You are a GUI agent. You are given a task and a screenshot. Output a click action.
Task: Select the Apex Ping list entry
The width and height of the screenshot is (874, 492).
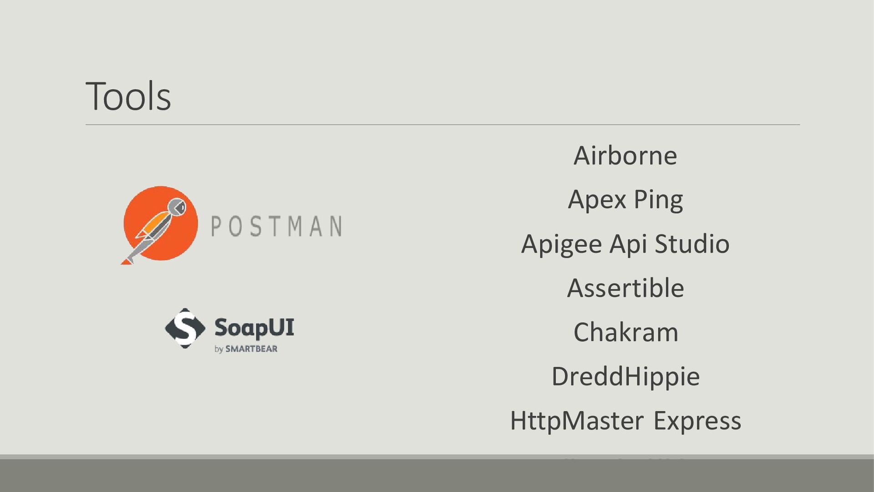(625, 200)
